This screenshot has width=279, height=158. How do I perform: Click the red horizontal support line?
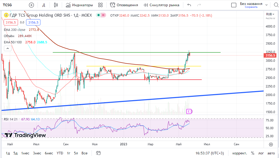point(106,80)
